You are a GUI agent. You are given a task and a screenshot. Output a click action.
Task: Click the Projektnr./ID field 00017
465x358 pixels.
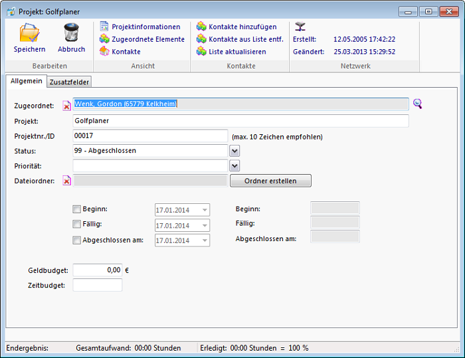[150, 136]
